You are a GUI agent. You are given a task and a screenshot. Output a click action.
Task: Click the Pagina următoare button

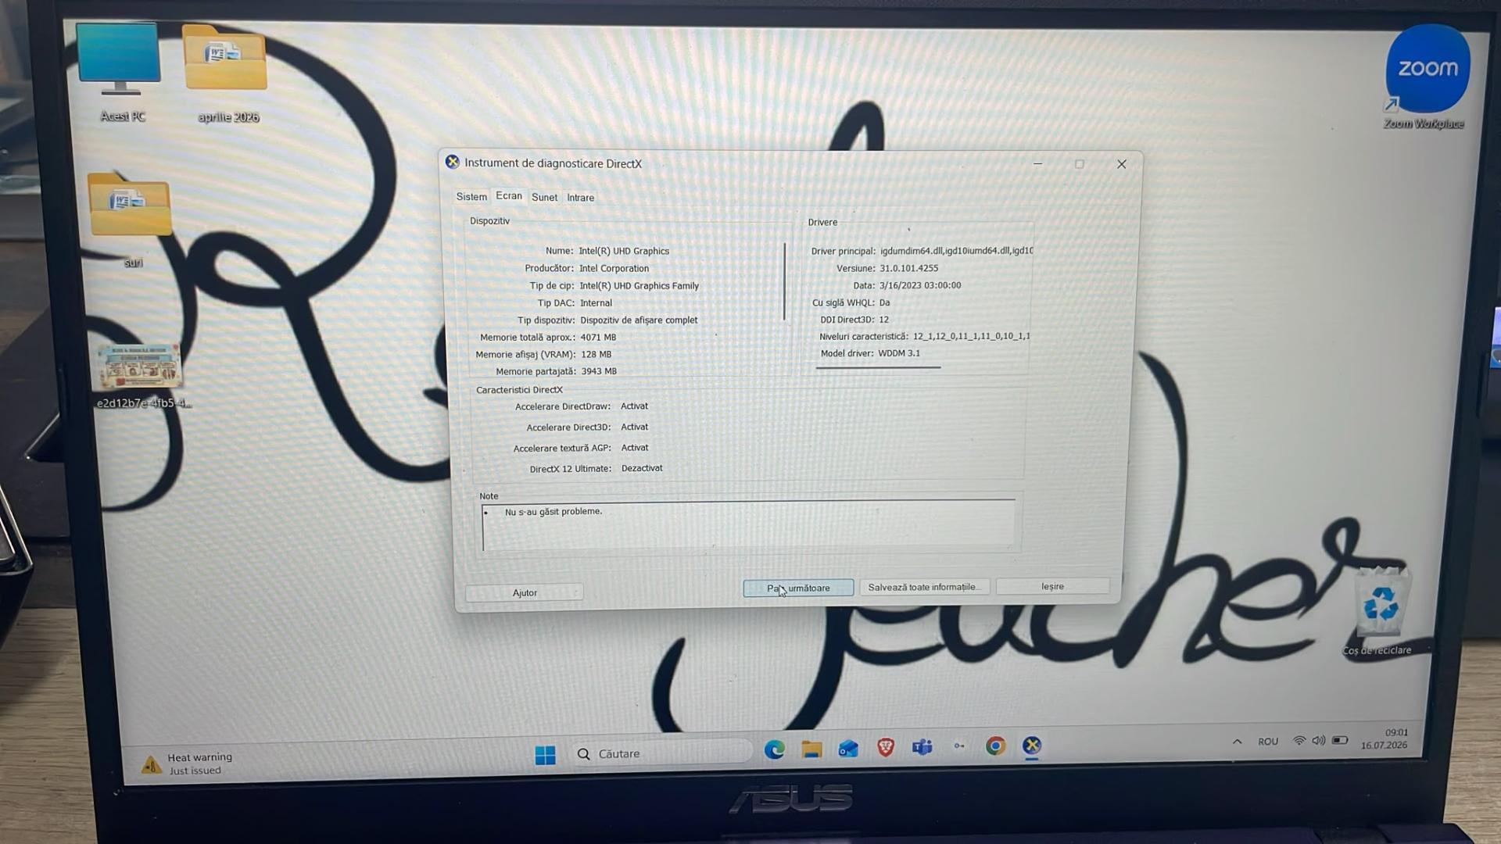point(798,588)
